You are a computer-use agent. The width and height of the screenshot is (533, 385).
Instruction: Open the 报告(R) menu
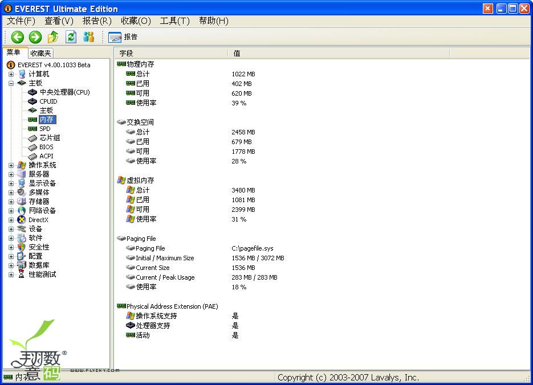(x=97, y=21)
